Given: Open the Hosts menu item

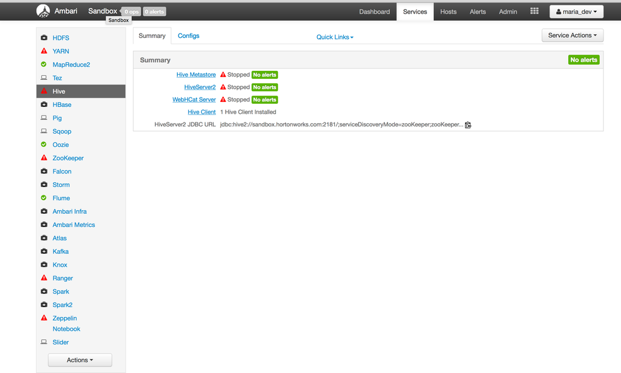Looking at the screenshot, I should (x=448, y=11).
